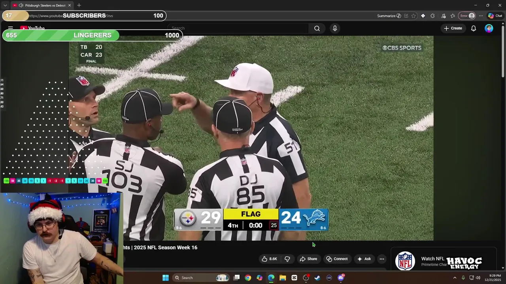This screenshot has height=284, width=506.
Task: Open the media control music icon
Action: click(x=443, y=16)
